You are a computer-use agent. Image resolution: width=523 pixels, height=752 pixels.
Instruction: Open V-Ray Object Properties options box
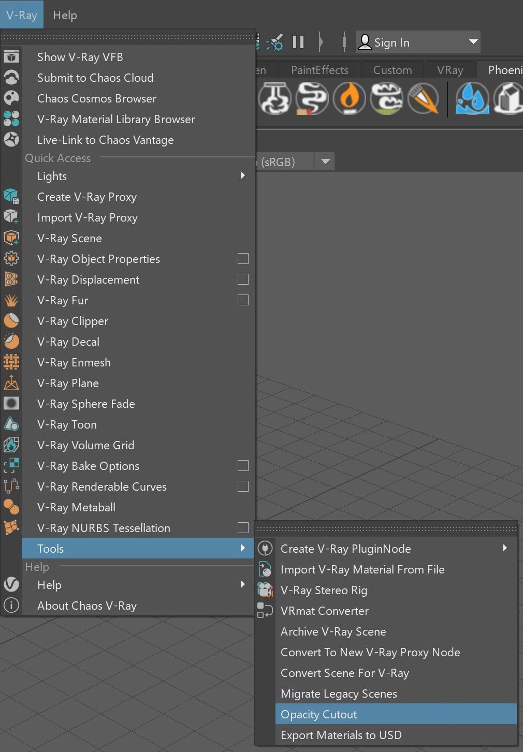click(243, 258)
